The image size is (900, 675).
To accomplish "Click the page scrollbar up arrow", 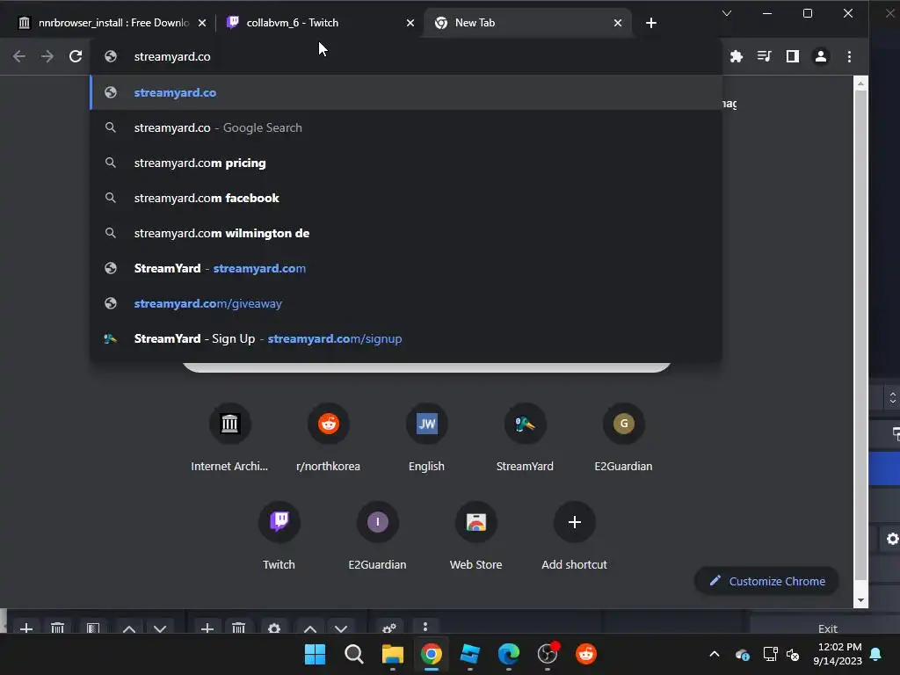I will click(860, 83).
